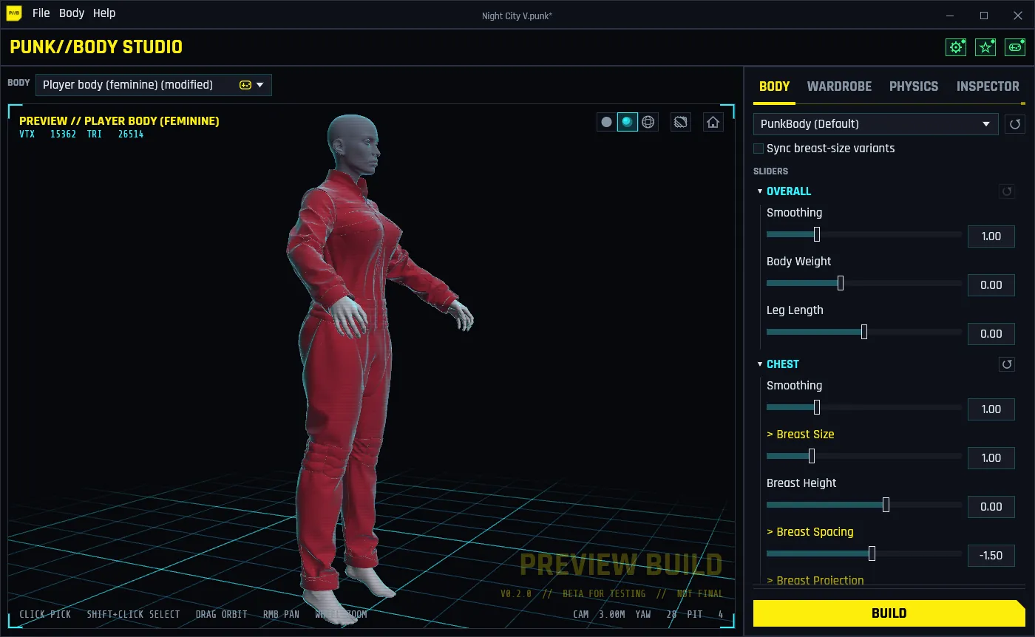Click the Breast Size slider handle
This screenshot has width=1035, height=637.
click(x=812, y=457)
